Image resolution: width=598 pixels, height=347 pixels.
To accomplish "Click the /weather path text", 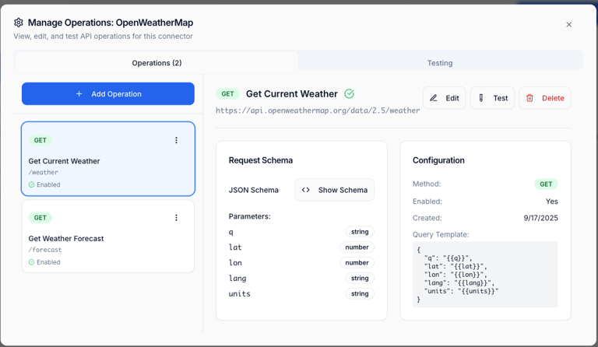I will [44, 172].
